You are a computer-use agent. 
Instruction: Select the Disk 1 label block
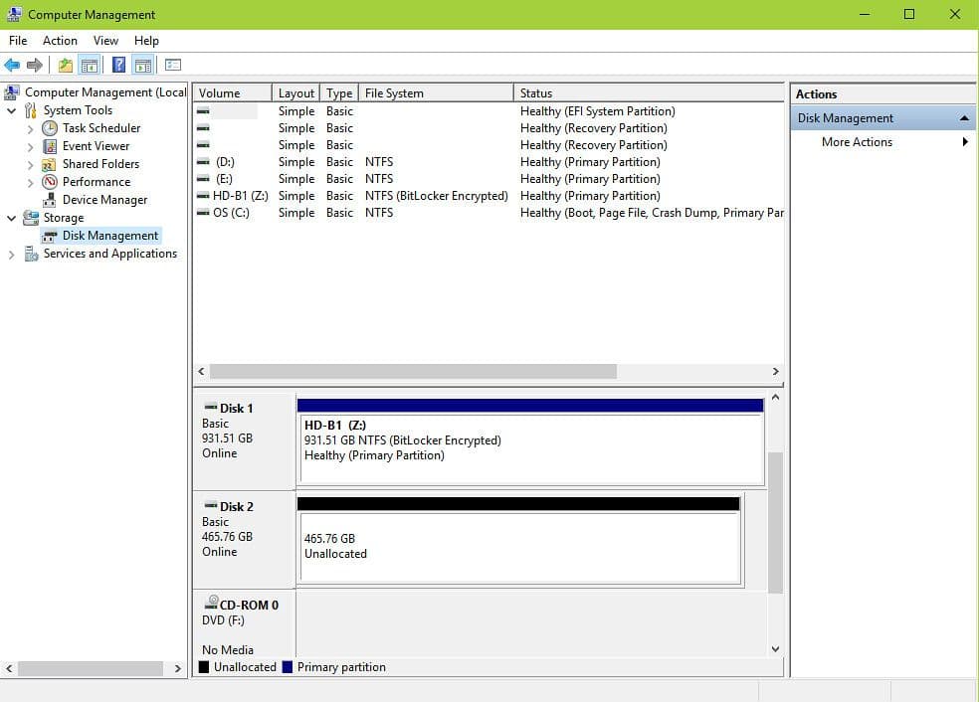pyautogui.click(x=244, y=441)
